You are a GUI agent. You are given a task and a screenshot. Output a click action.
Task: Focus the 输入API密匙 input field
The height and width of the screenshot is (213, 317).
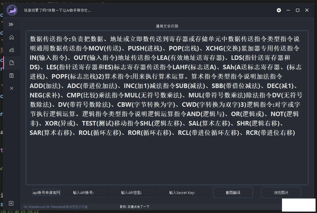coord(137,193)
